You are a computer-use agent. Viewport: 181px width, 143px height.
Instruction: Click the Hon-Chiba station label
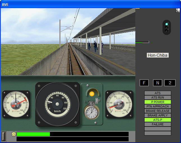[158, 55]
